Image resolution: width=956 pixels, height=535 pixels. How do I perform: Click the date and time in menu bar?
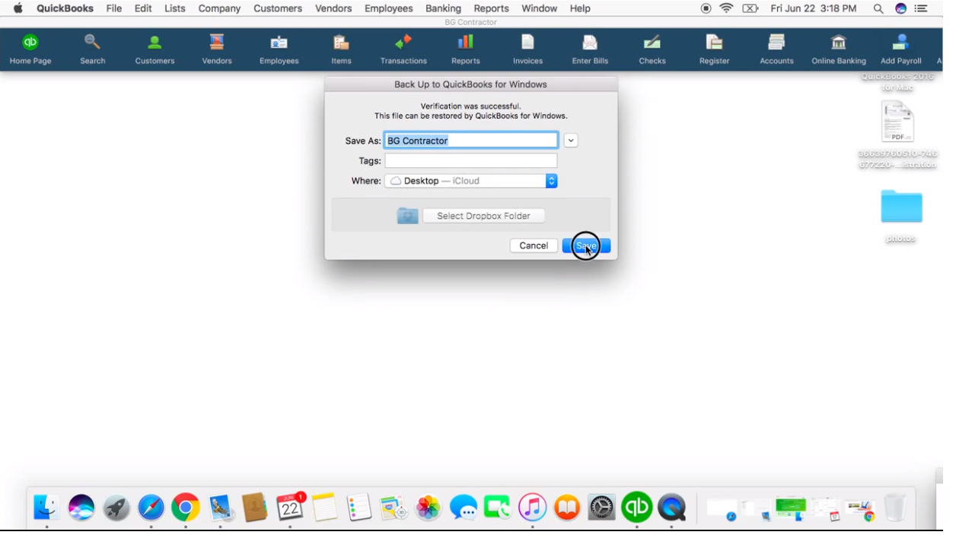tap(813, 8)
